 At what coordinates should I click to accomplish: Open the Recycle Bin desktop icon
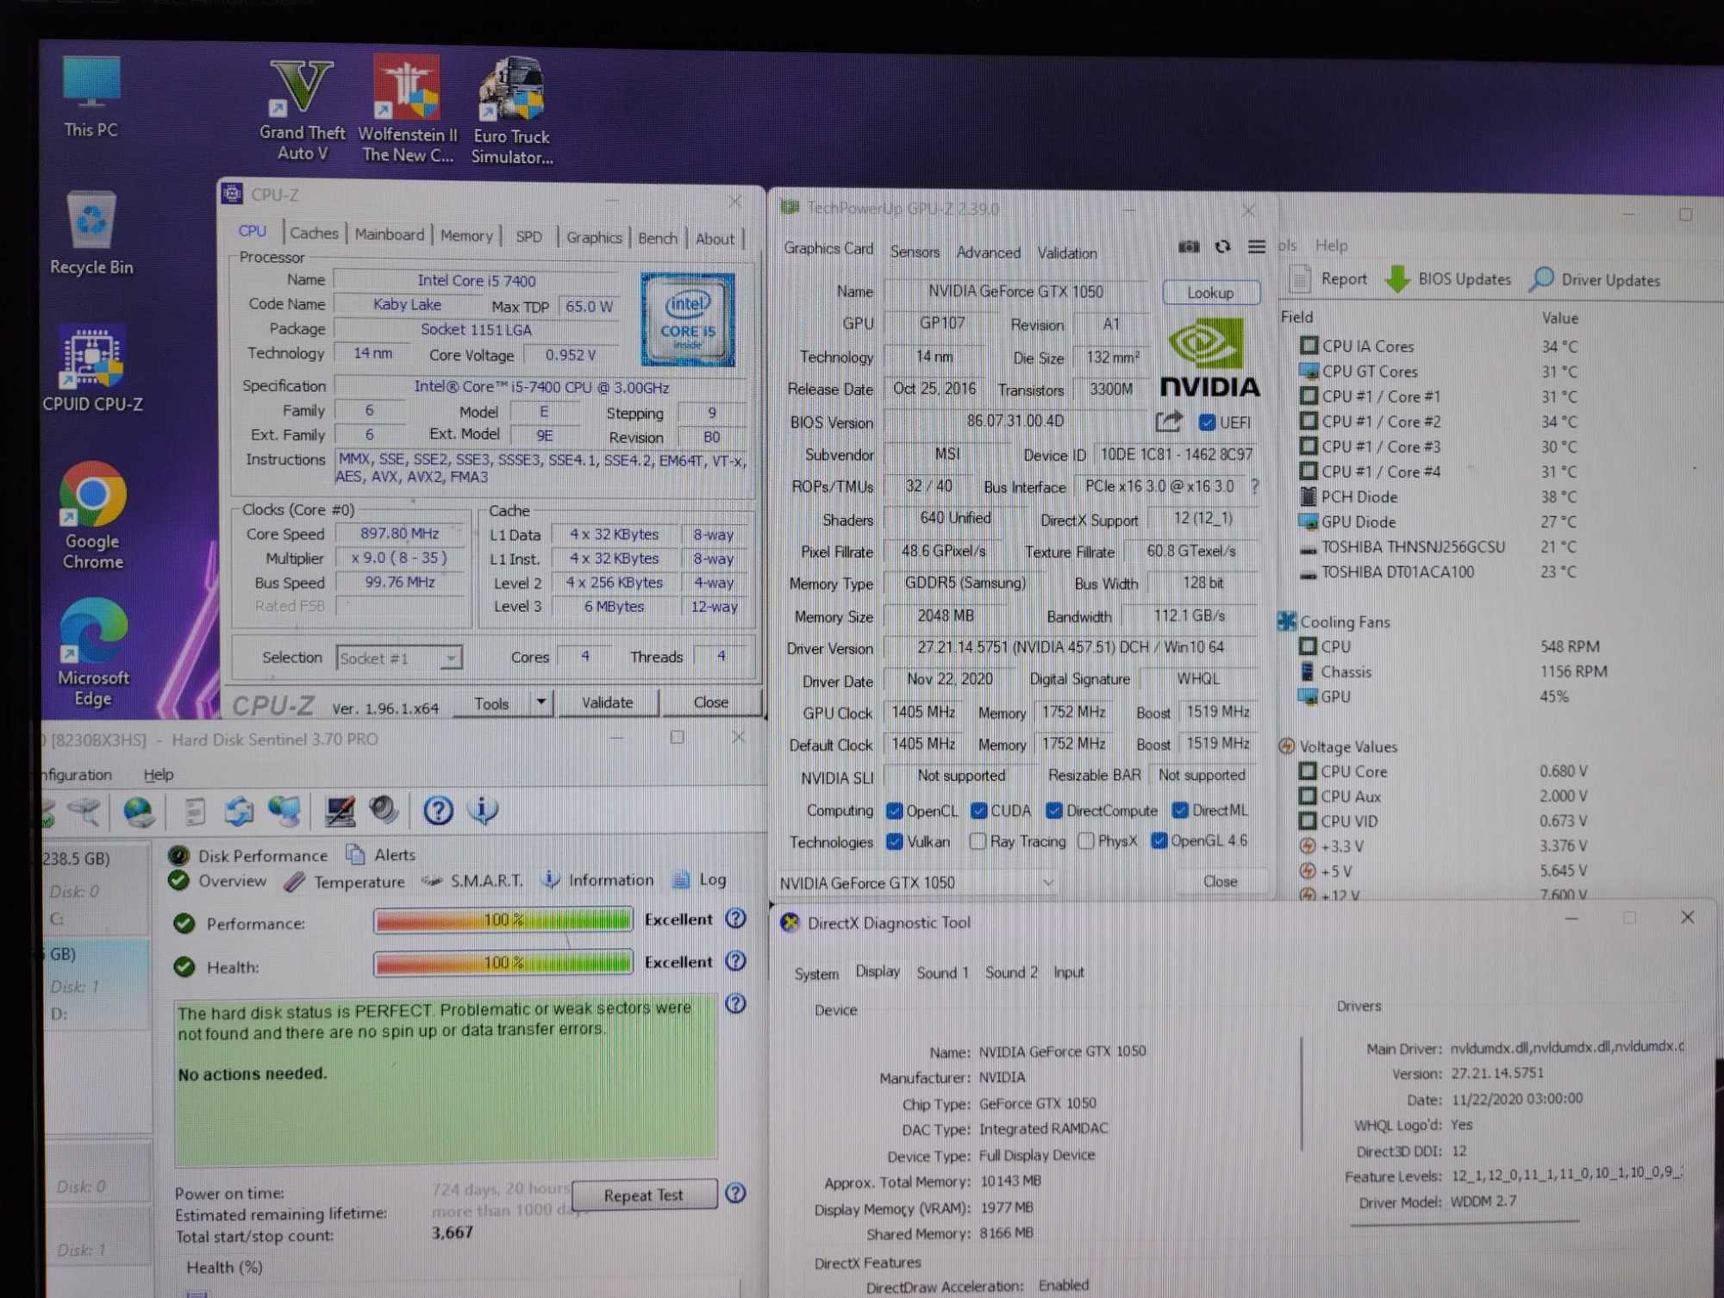point(91,234)
